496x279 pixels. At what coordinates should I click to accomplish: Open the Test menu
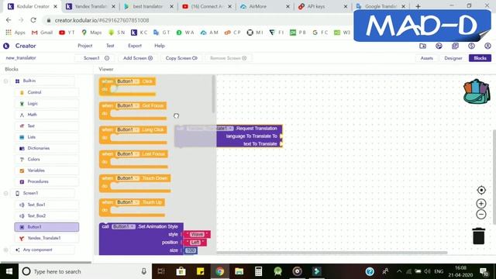110,46
